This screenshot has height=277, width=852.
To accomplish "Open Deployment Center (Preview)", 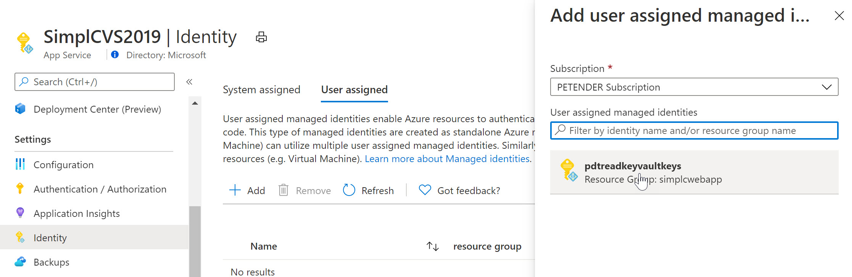I will 97,109.
